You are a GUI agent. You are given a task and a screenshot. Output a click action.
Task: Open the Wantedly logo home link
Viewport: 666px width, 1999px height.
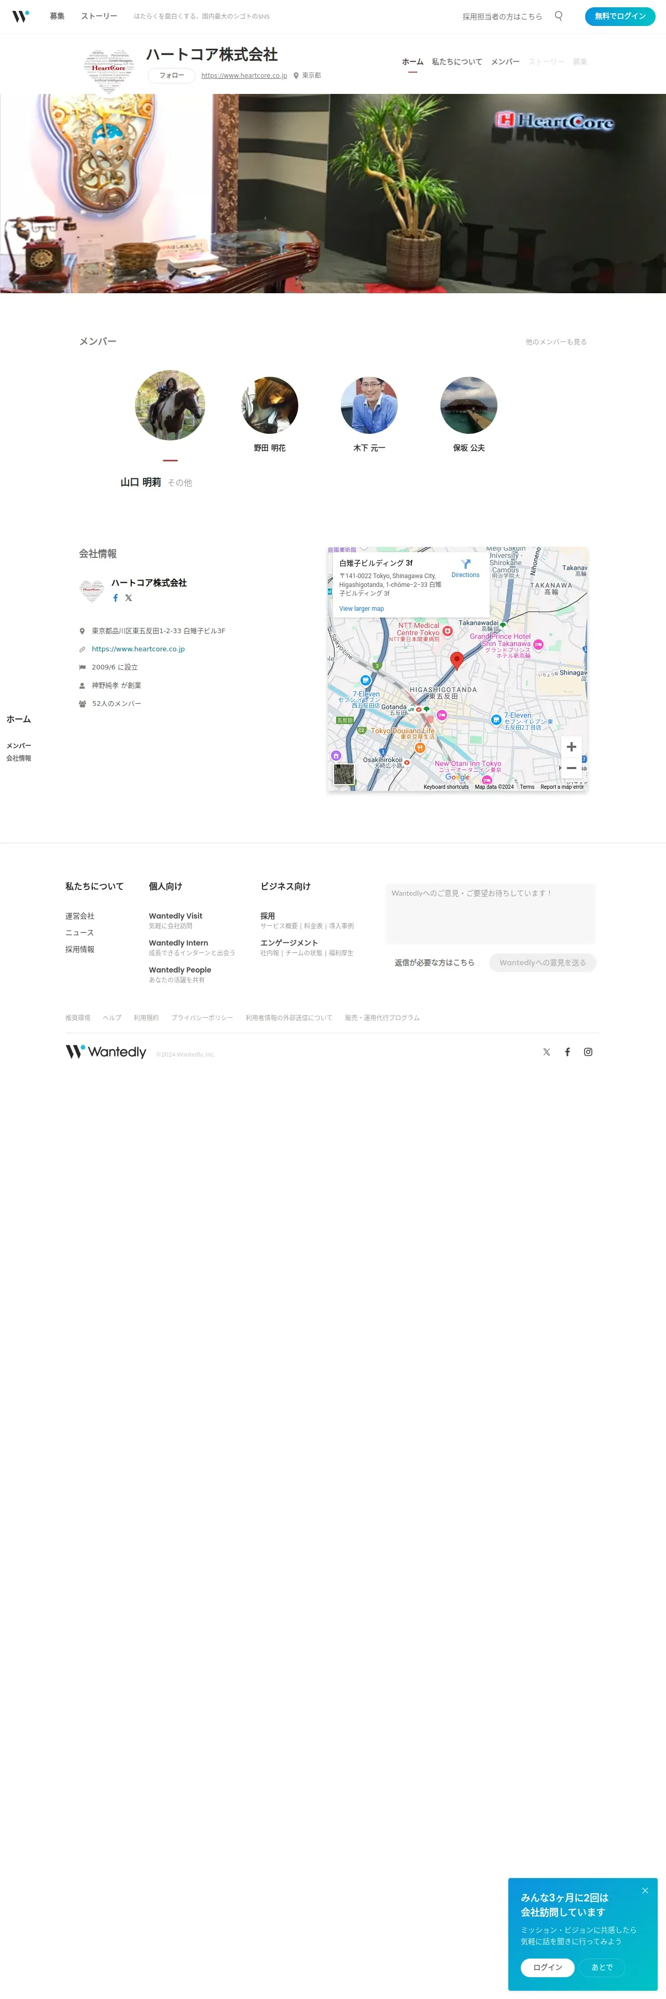click(x=21, y=16)
